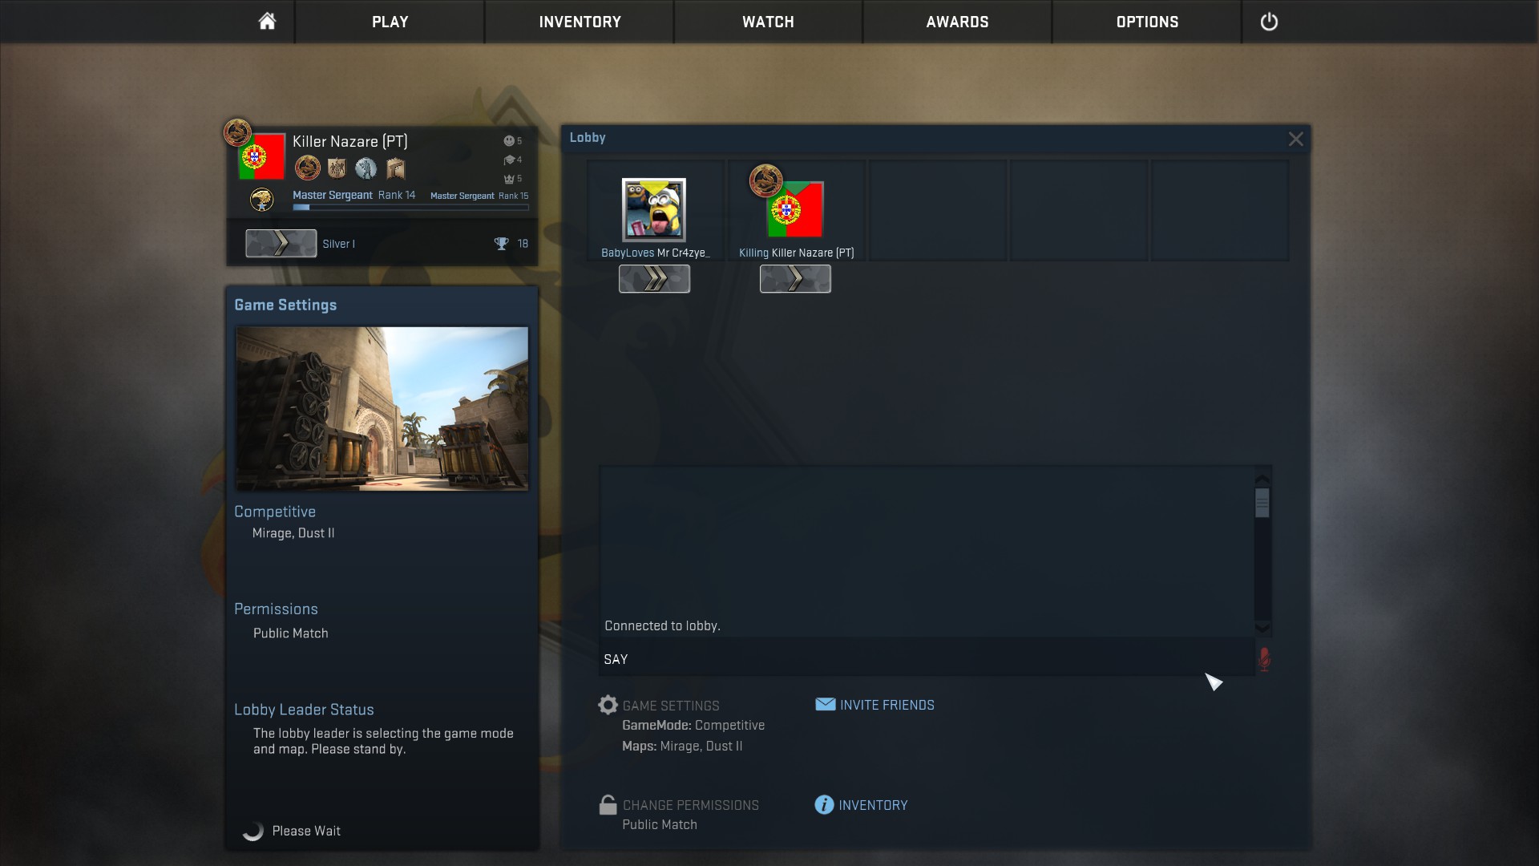This screenshot has height=866, width=1539.
Task: Click the Change Permissions lock icon
Action: point(608,805)
